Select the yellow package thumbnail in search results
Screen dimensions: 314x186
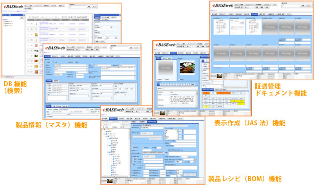(36, 35)
